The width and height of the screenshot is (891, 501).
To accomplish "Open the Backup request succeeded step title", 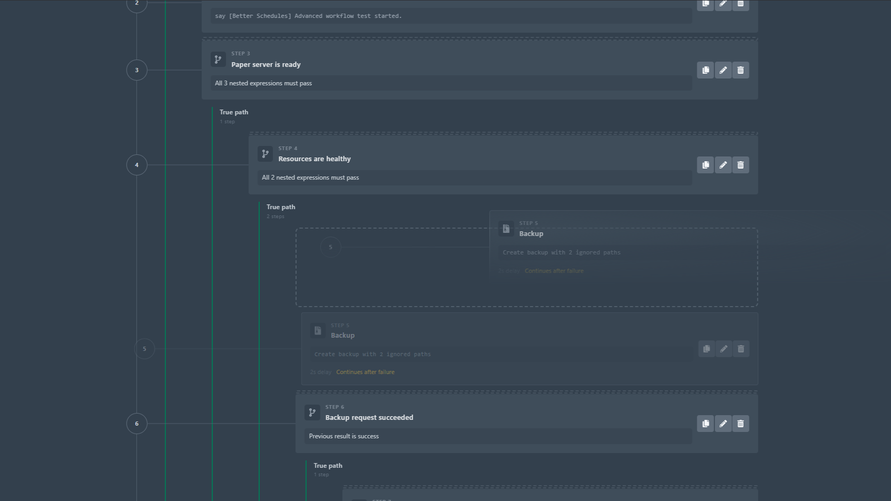I will [x=369, y=418].
